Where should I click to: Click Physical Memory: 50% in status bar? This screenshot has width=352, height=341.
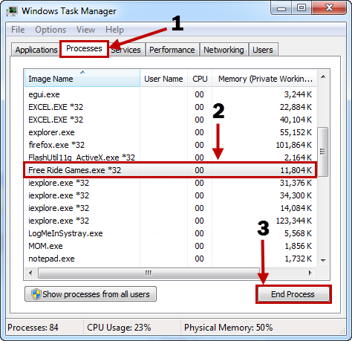pyautogui.click(x=229, y=328)
